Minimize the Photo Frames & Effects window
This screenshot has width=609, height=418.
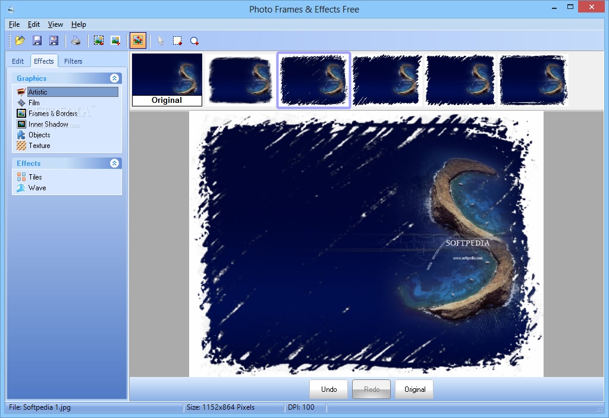554,7
